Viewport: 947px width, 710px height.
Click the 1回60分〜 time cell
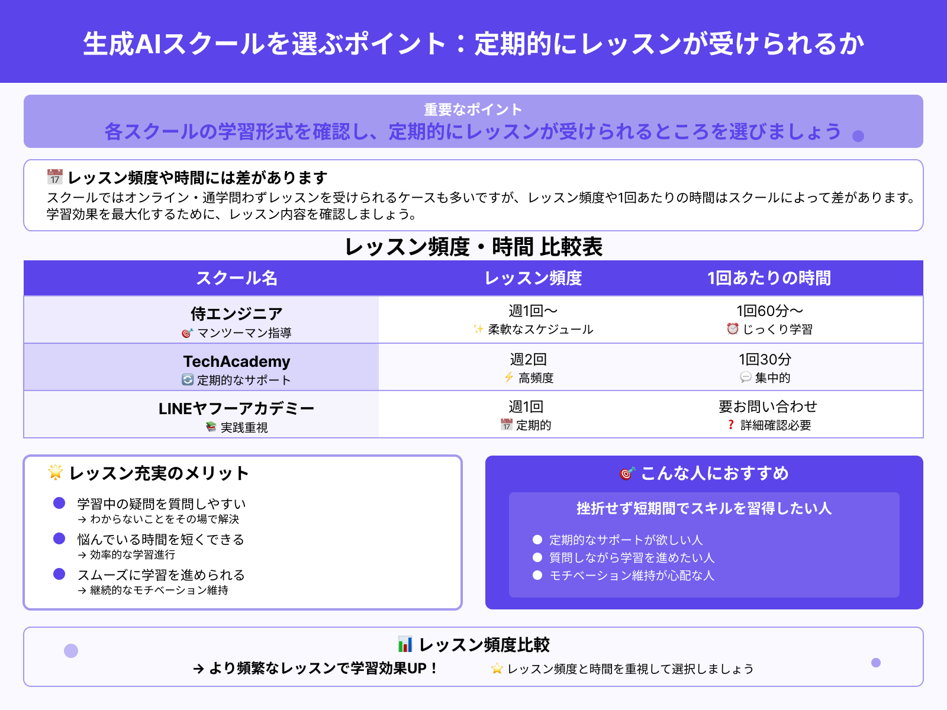[x=769, y=311]
